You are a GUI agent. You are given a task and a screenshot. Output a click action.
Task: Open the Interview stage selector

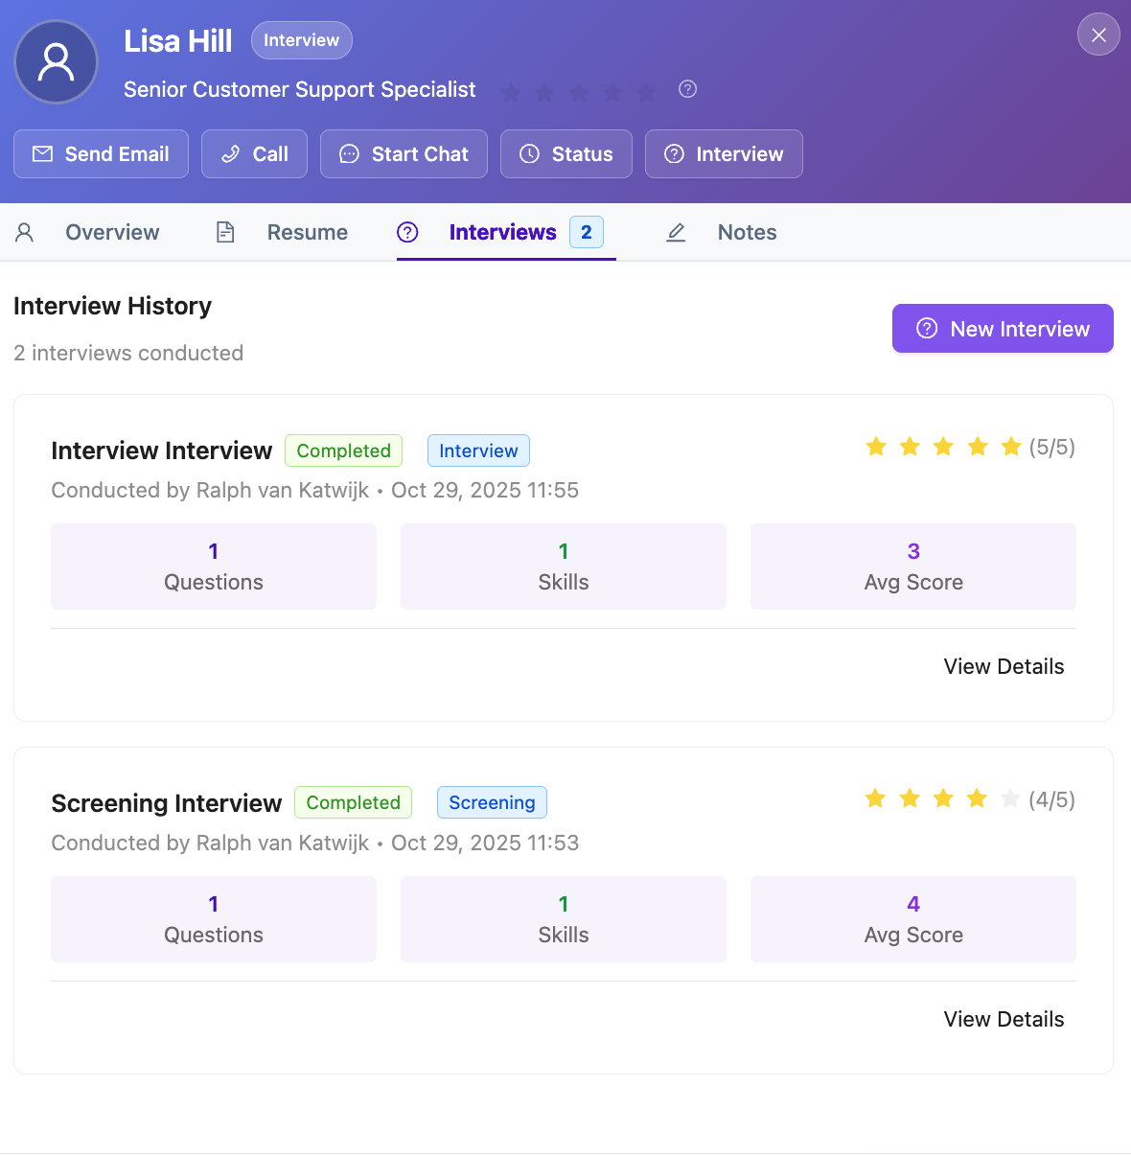(x=724, y=153)
